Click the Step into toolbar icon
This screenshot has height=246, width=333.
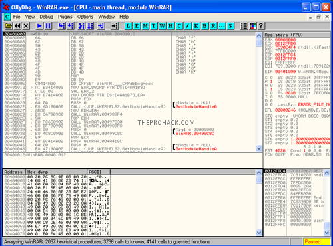point(62,26)
